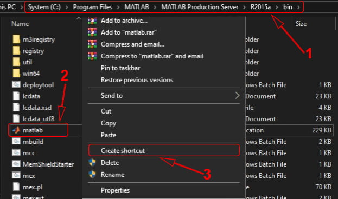Viewport: 338px width, 199px height.
Task: Click the WinRAR icon beside Add to "matlab.rar"
Action: 92,32
